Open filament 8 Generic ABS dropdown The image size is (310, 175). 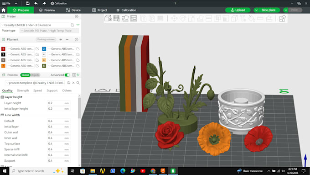(x=61, y=66)
